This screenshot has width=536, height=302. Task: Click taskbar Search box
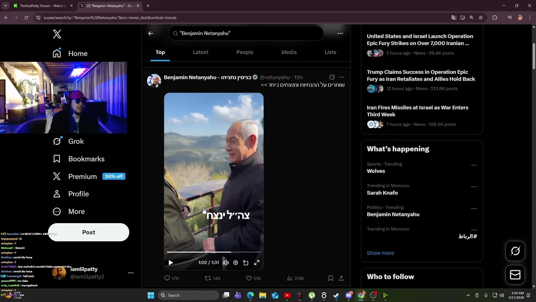(189, 295)
